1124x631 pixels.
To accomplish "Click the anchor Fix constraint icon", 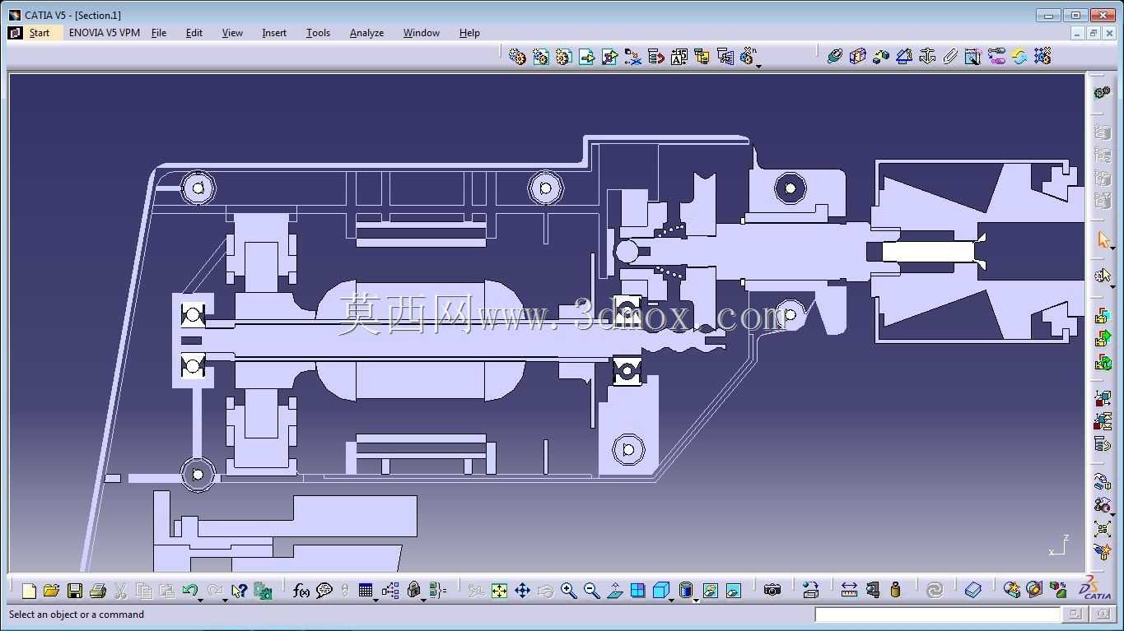I will (927, 56).
